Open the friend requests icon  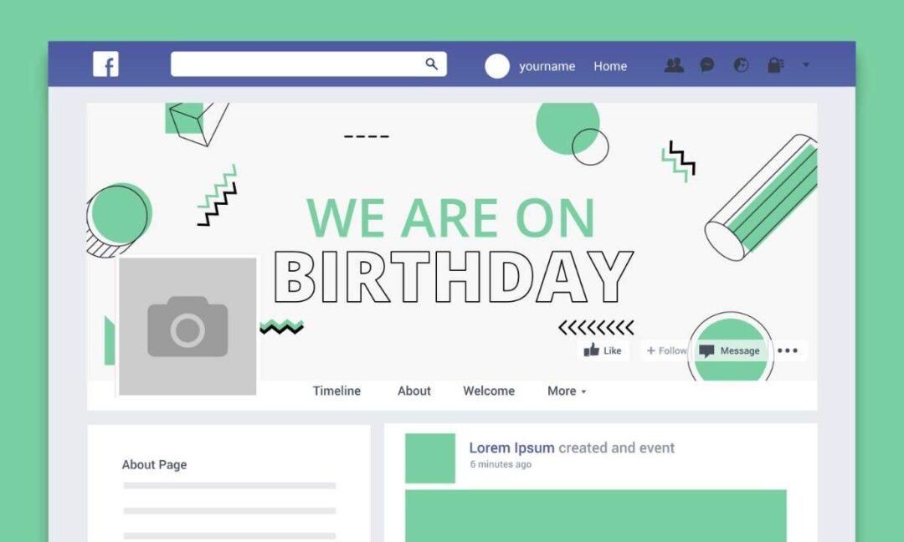coord(673,65)
